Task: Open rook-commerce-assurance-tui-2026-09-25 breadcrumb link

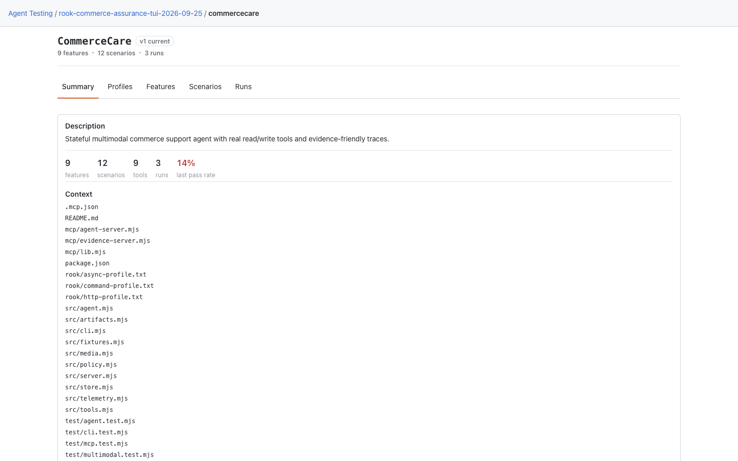Action: 131,13
